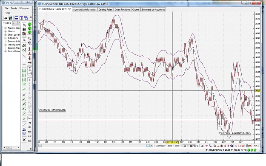Expand main toolbar overflow chevron

31,17
